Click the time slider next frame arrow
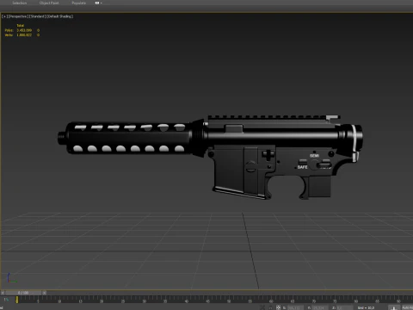 pyautogui.click(x=45, y=293)
